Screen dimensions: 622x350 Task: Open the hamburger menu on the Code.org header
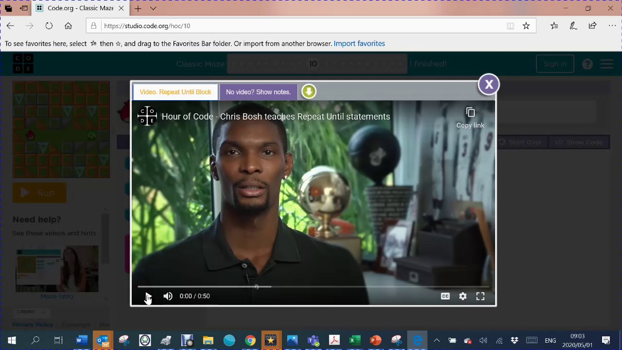[x=607, y=64]
